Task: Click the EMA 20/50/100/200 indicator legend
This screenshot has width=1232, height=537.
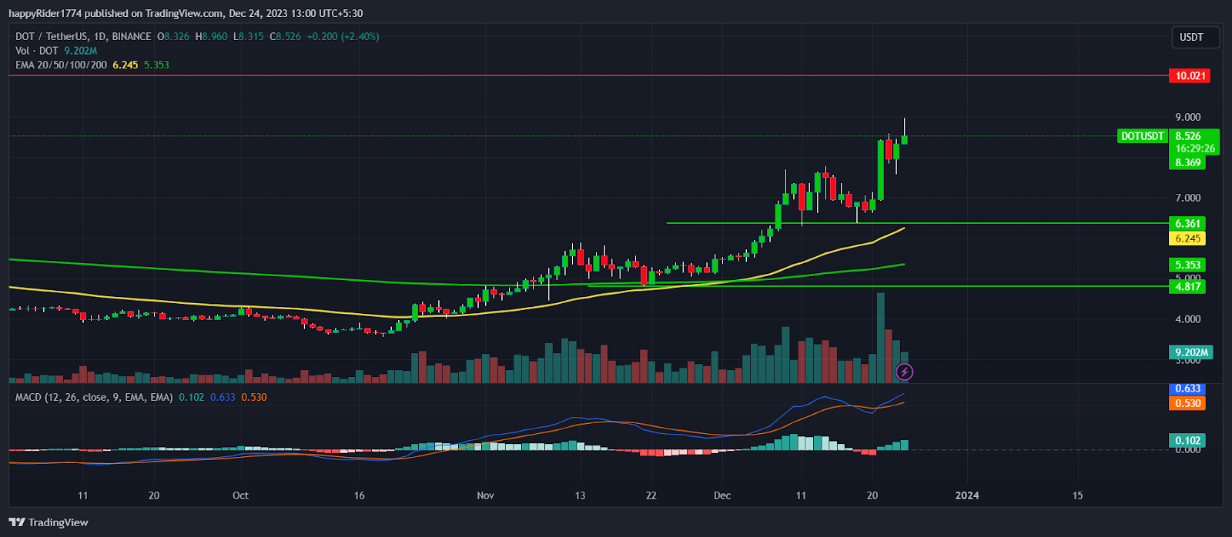Action: click(62, 65)
